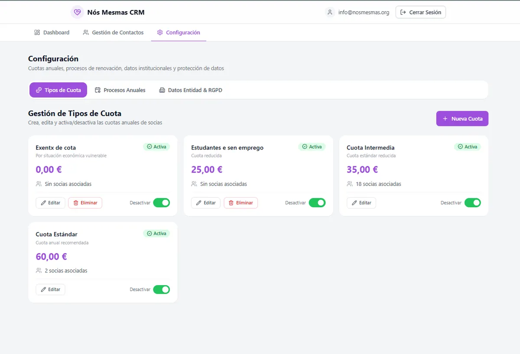Click the Dashboard grid icon
The image size is (520, 354).
[x=37, y=32]
